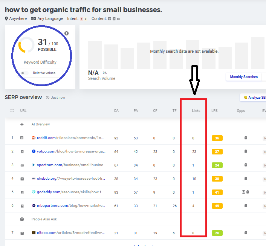Click the green LPS 26 badge for niteco.com
This screenshot has height=246, width=266.
217,233
